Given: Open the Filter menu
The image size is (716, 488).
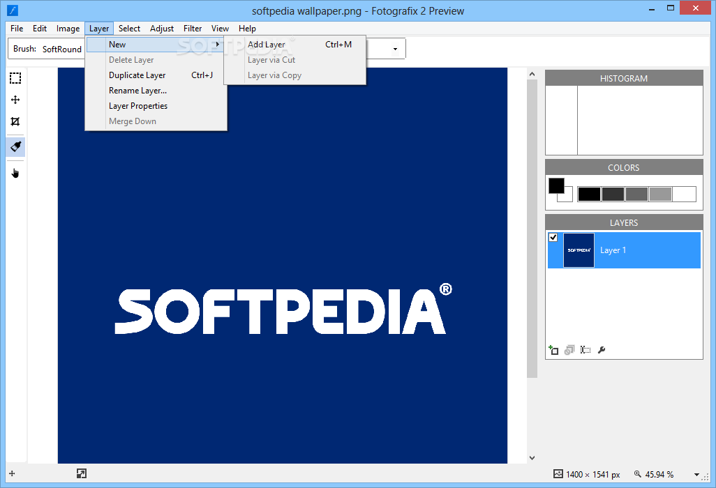Looking at the screenshot, I should click(193, 29).
